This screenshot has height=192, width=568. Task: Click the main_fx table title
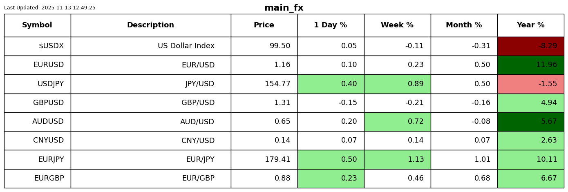[284, 8]
